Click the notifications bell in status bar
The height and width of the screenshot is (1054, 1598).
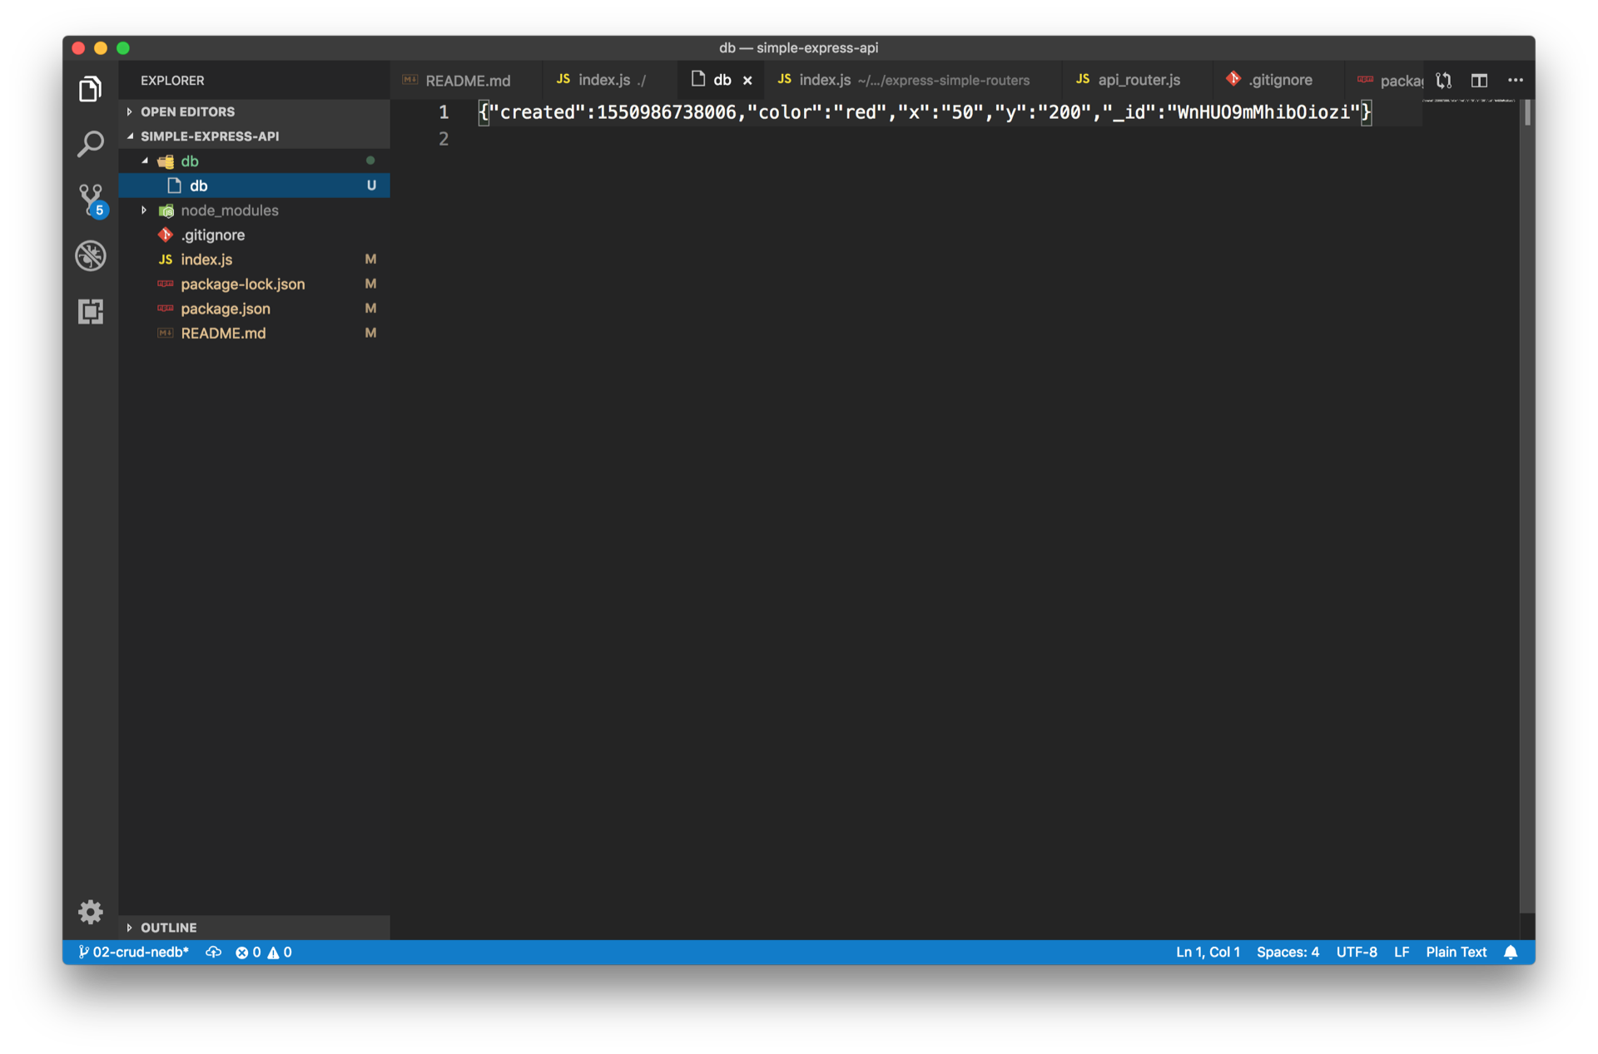tap(1511, 953)
